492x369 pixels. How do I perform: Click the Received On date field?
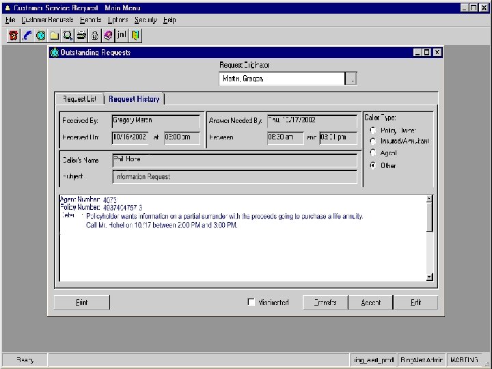[x=130, y=138]
